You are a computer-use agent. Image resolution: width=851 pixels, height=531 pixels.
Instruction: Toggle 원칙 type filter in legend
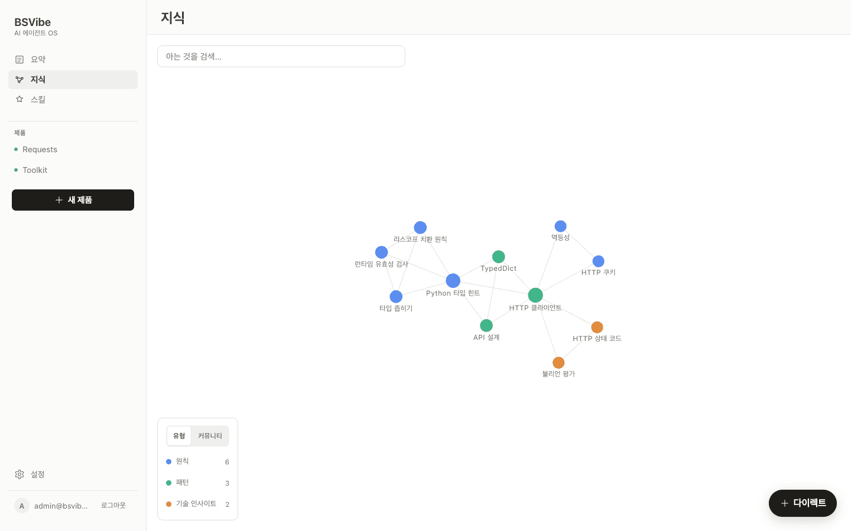pyautogui.click(x=197, y=461)
